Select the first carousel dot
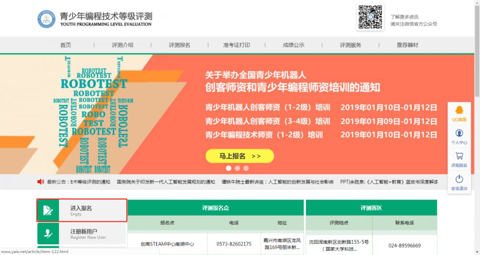 click(x=229, y=168)
